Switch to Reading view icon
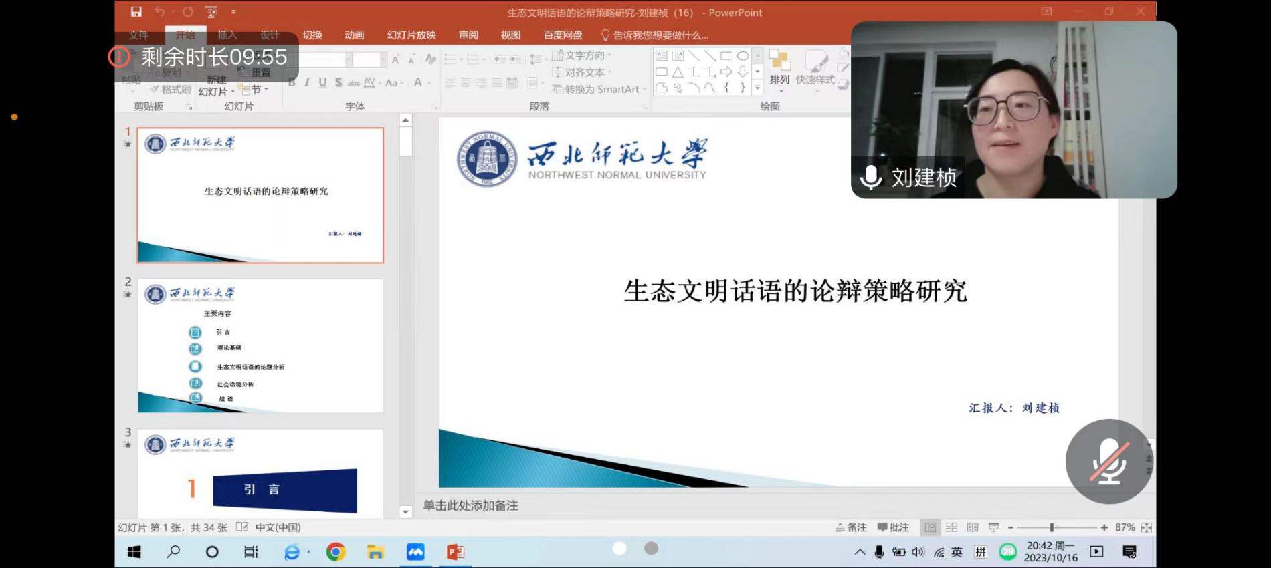Viewport: 1271px width, 568px height. [x=973, y=527]
